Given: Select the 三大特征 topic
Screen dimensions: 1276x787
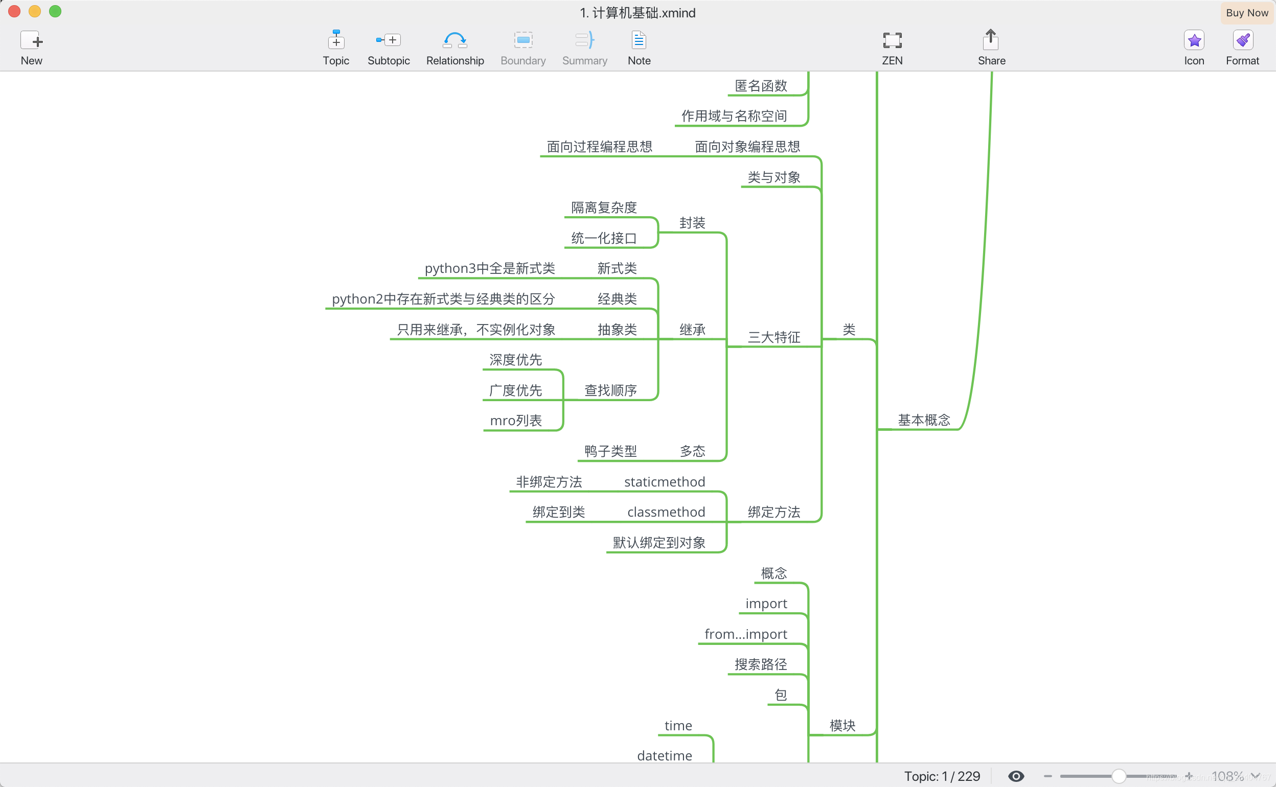Looking at the screenshot, I should 773,337.
